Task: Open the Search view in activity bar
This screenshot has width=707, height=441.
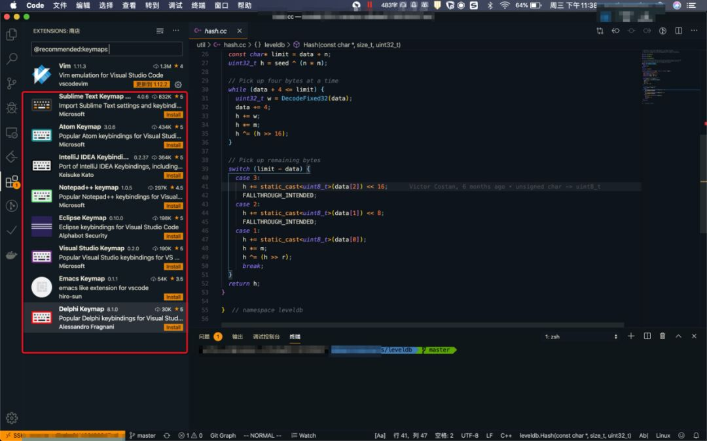Action: (12, 59)
